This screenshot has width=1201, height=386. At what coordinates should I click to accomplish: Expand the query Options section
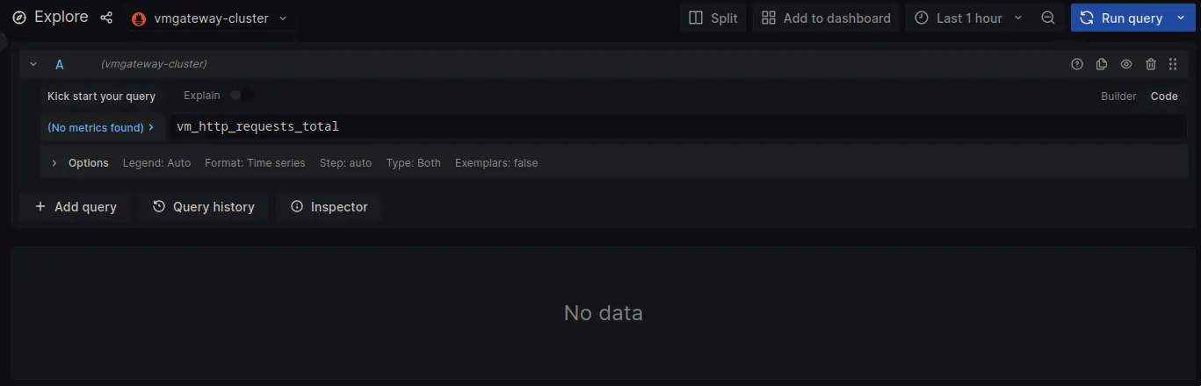coord(81,163)
